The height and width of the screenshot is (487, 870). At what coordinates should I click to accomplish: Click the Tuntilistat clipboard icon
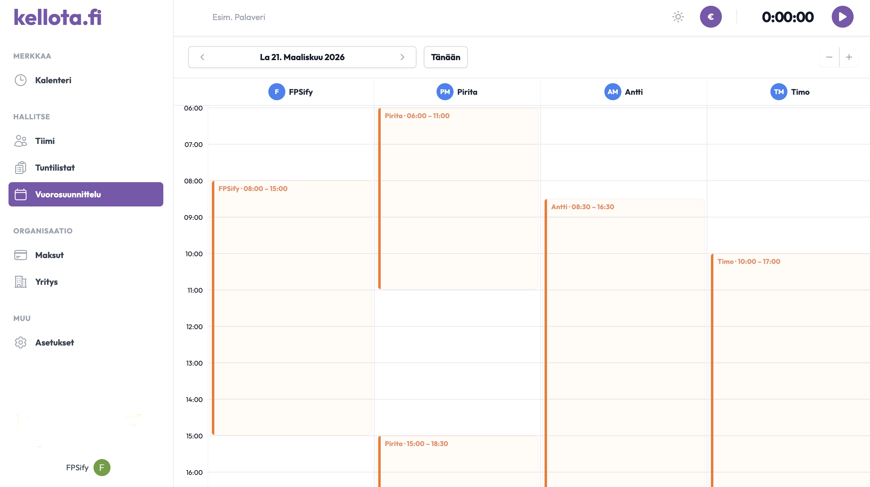point(21,168)
